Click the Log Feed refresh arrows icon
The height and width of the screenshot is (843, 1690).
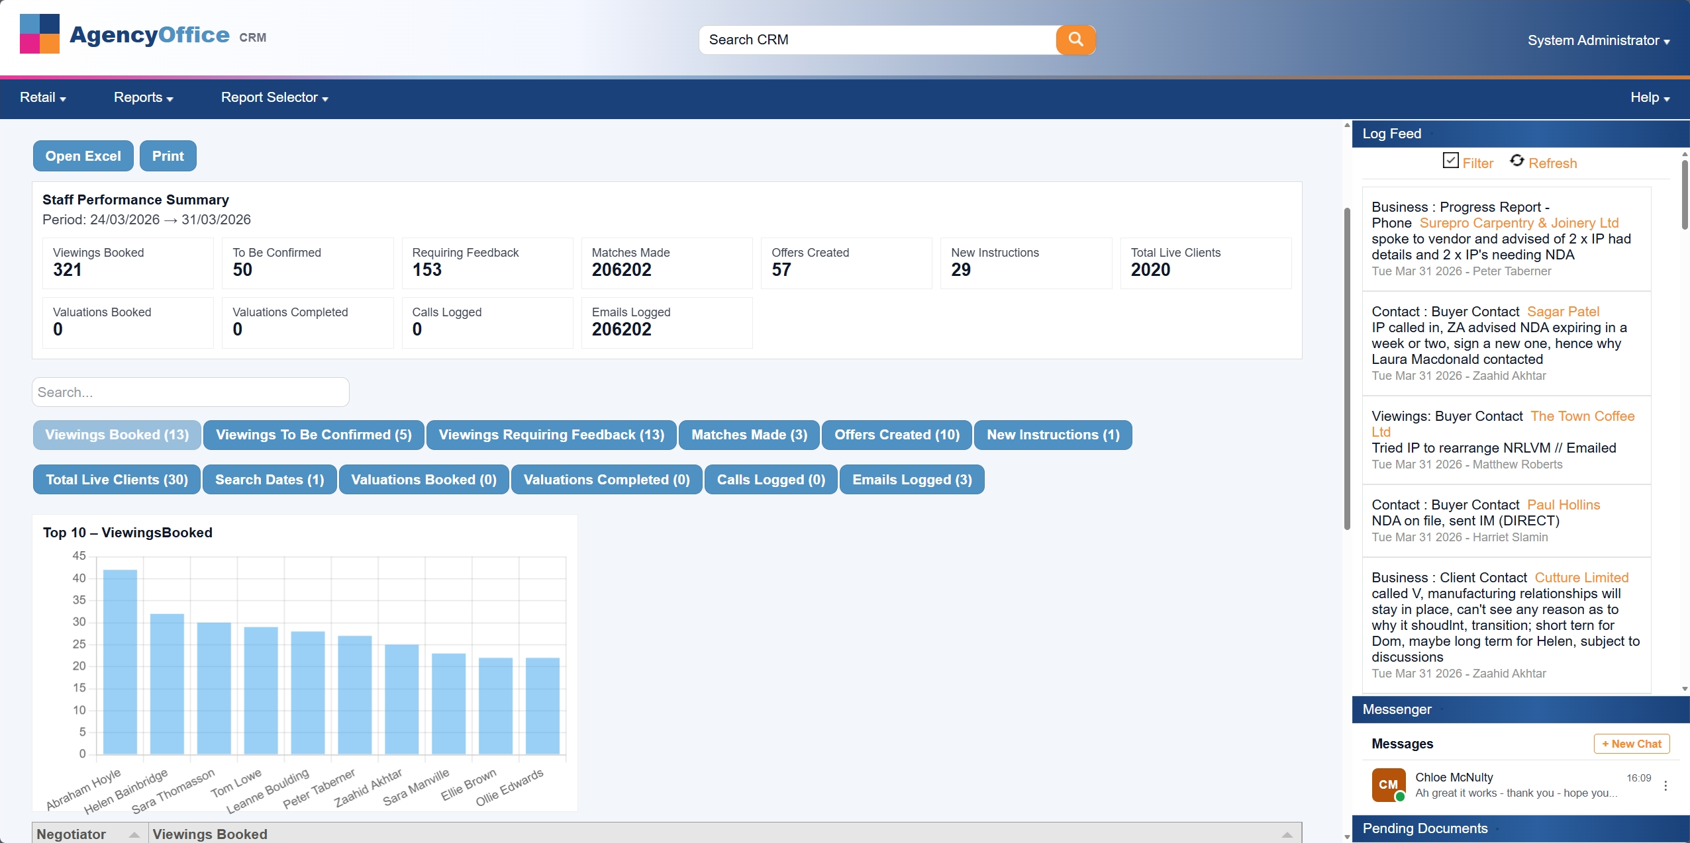coord(1516,161)
